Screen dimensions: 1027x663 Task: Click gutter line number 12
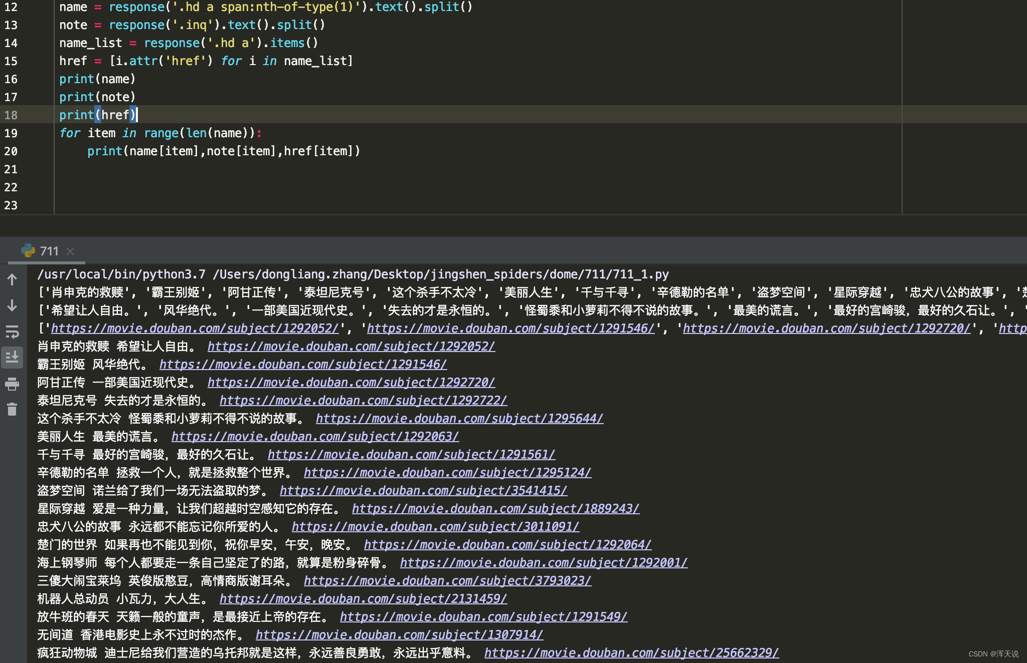[x=11, y=7]
